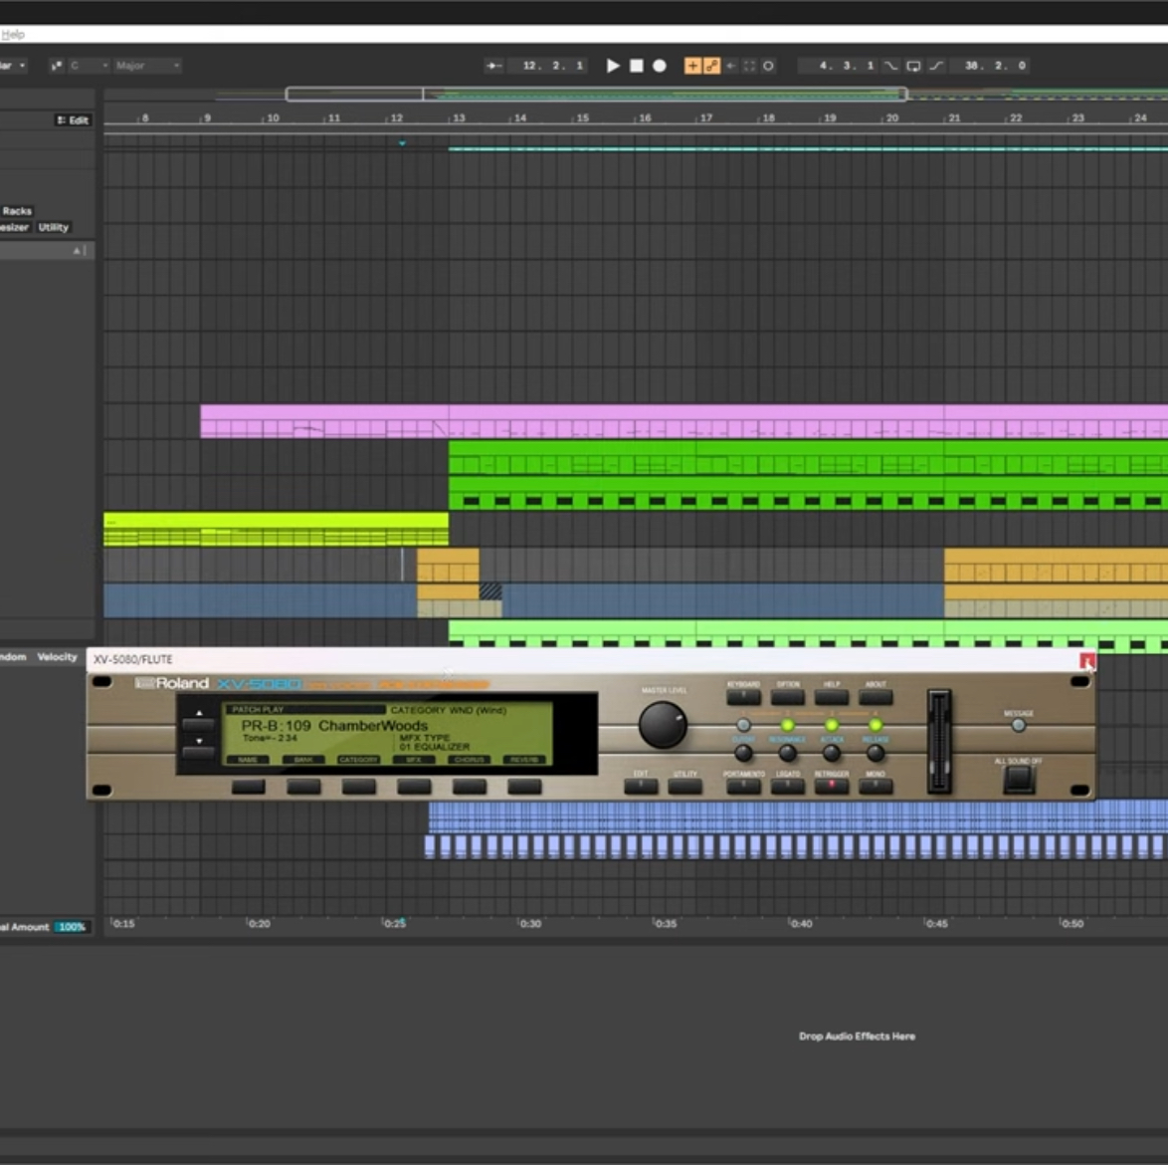1168x1165 pixels.
Task: Click the Cutoff knob
Action: 743,754
